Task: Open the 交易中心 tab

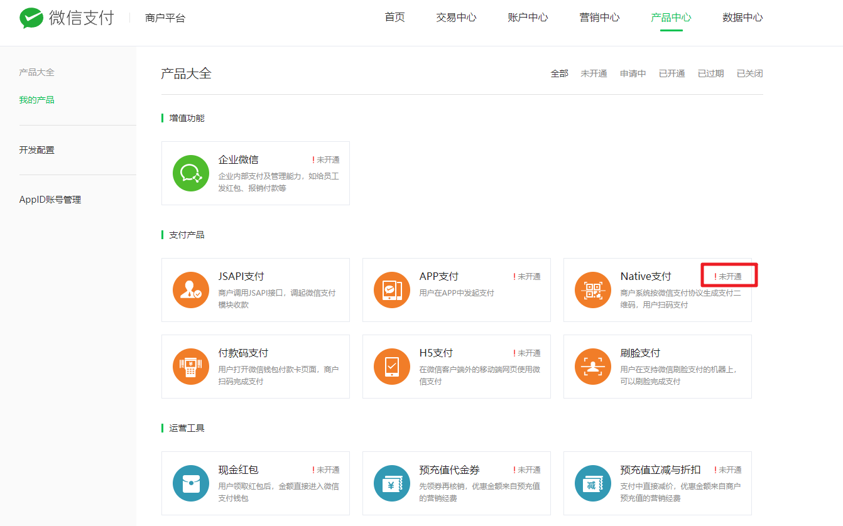Action: [x=457, y=18]
